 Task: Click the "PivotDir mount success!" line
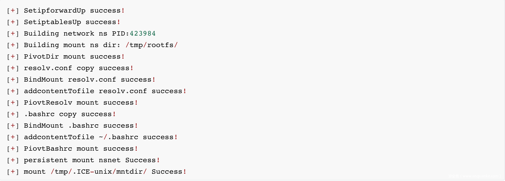tap(74, 57)
